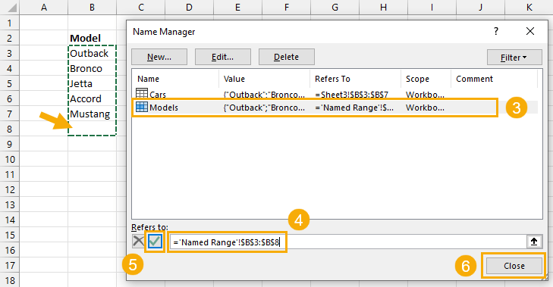Select the Jetta cell
This screenshot has height=287, width=553.
point(92,83)
